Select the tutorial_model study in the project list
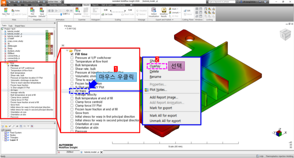Image resolution: width=294 pixels, height=158 pixels. 13,31
